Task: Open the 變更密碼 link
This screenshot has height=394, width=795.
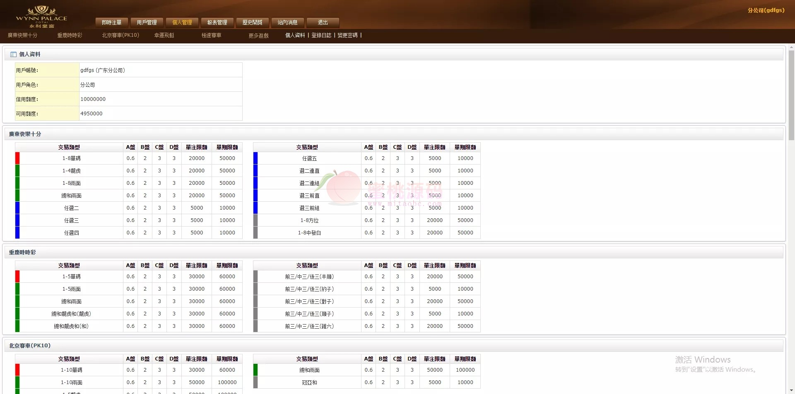Action: pyautogui.click(x=347, y=36)
